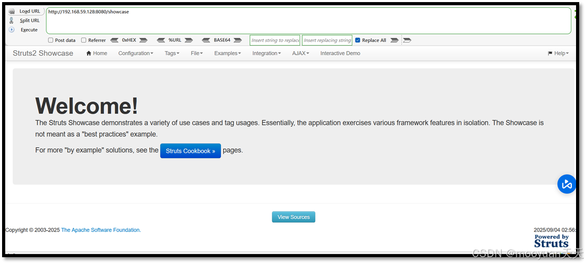Image resolution: width=586 pixels, height=264 pixels.
Task: Click the 0xHEX decode left arrow
Action: (x=114, y=40)
